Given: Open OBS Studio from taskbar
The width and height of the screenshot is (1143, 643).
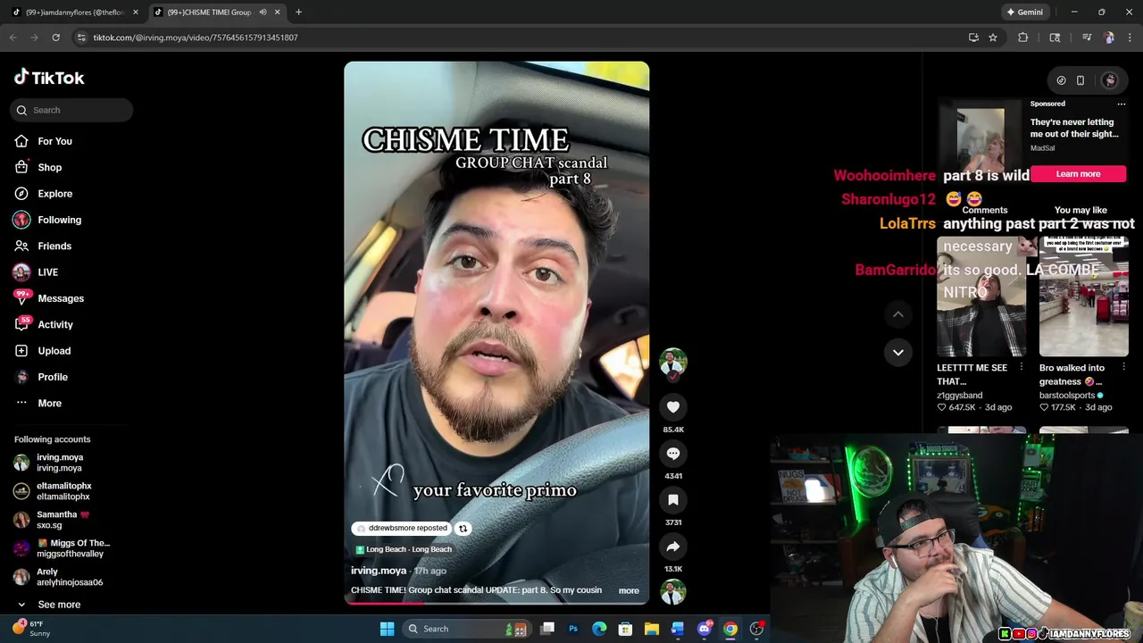Looking at the screenshot, I should point(756,629).
